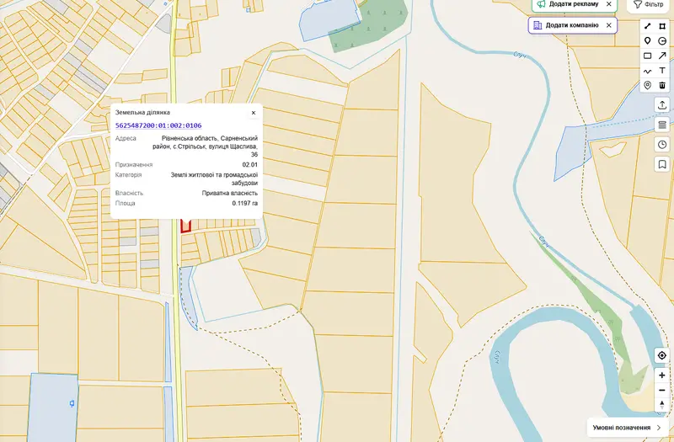Click the Додати компанію button
The image size is (674, 442).
pyautogui.click(x=572, y=25)
